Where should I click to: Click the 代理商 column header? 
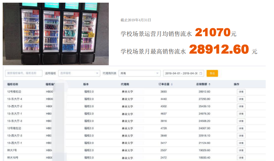(x=125, y=84)
